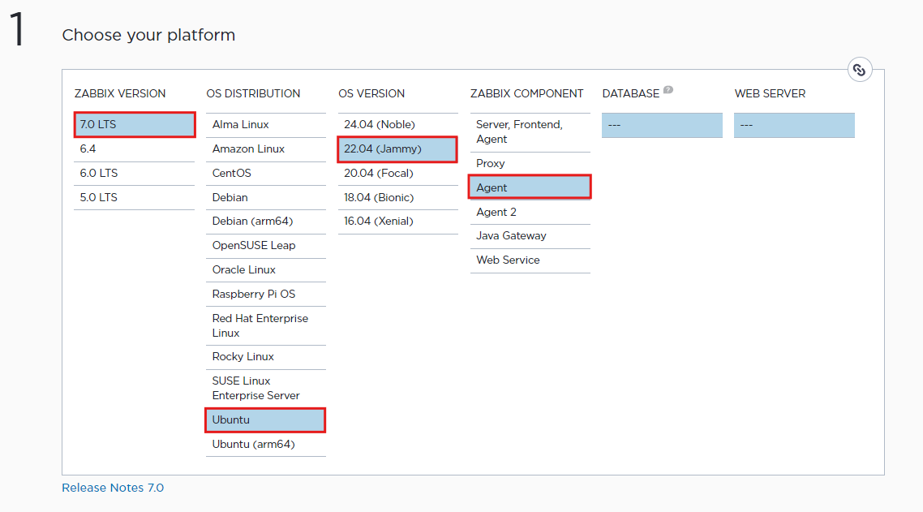
Task: Select Zabbix version 6.4
Action: click(134, 149)
